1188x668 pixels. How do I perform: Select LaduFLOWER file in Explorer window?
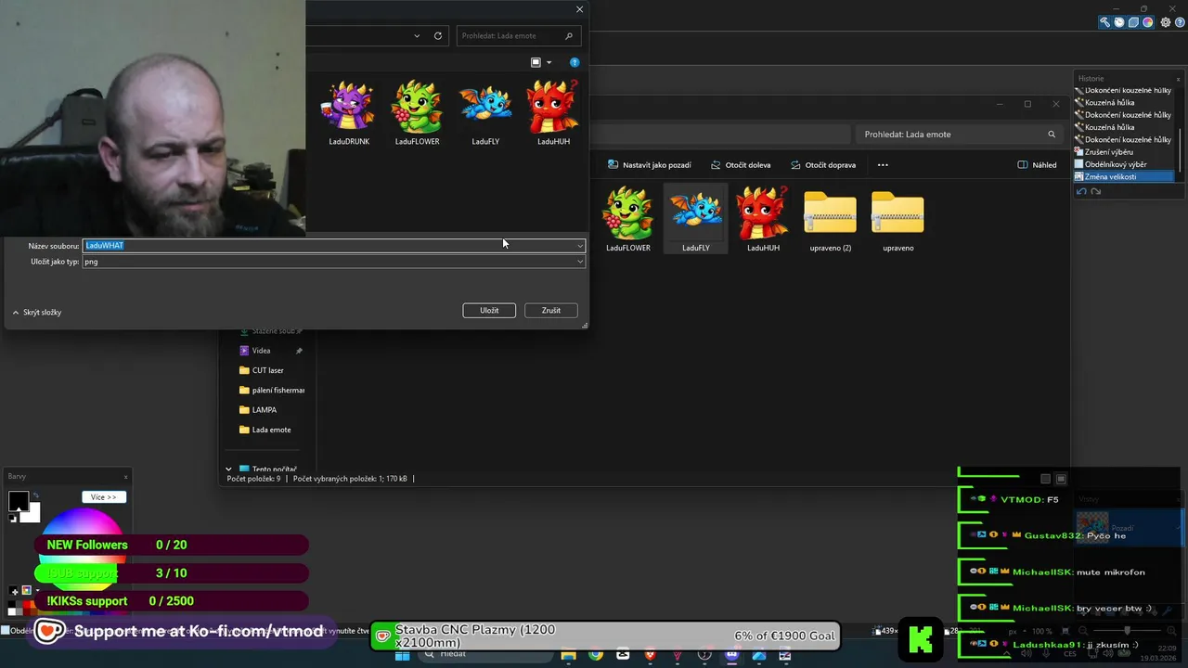click(628, 219)
